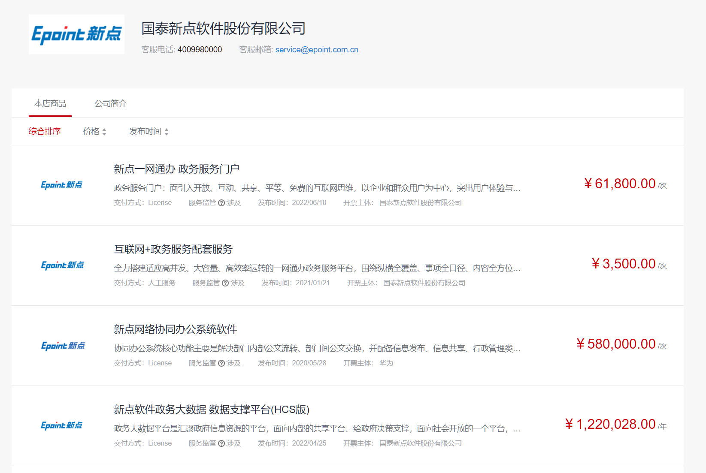This screenshot has height=473, width=706.
Task: Switch to the 本店商品 tab
Action: point(50,103)
